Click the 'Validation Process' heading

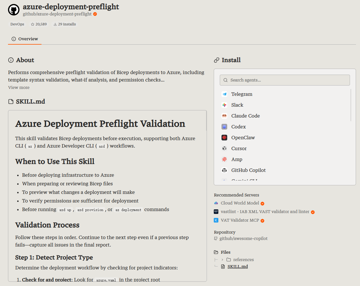point(47,225)
